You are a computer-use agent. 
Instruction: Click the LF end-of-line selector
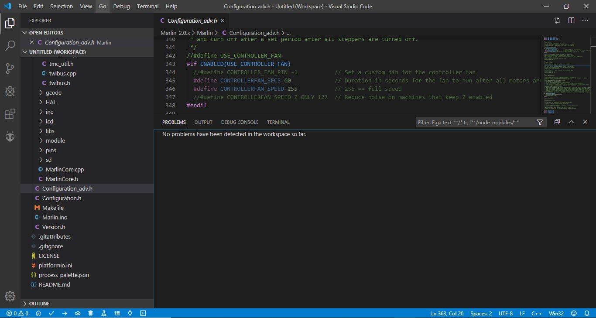pos(522,313)
